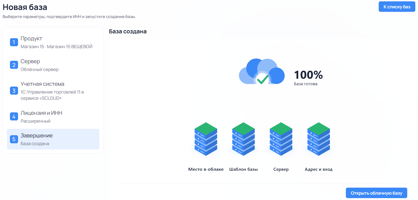418x200 pixels.
Task: Switch to step 4 "Лицензия и ИНН"
Action: pos(53,117)
